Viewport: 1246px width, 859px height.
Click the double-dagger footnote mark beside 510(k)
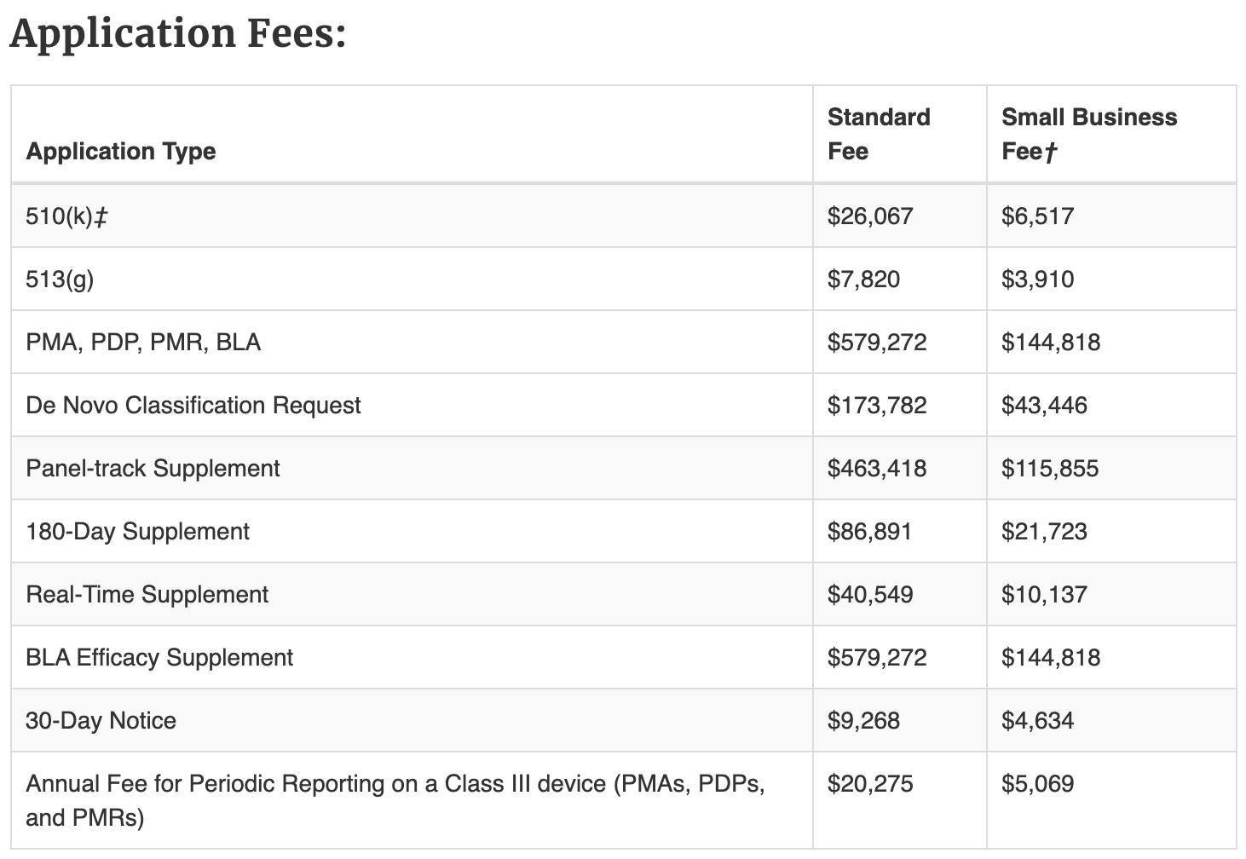coord(101,217)
